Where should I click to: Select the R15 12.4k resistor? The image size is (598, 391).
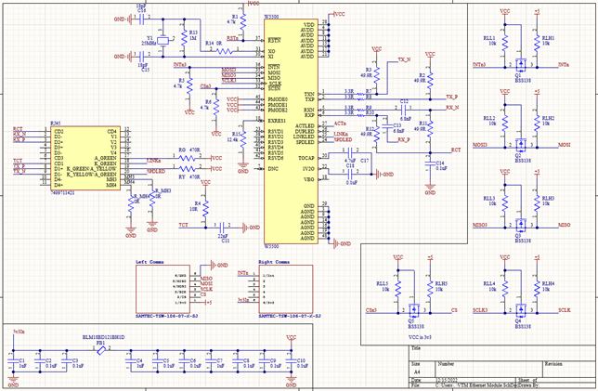pyautogui.click(x=244, y=137)
